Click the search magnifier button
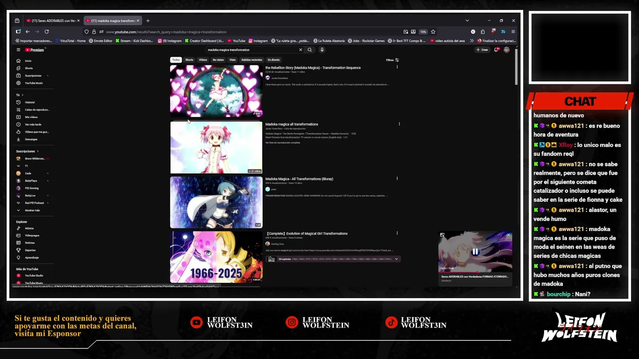This screenshot has width=639, height=359. click(x=310, y=50)
